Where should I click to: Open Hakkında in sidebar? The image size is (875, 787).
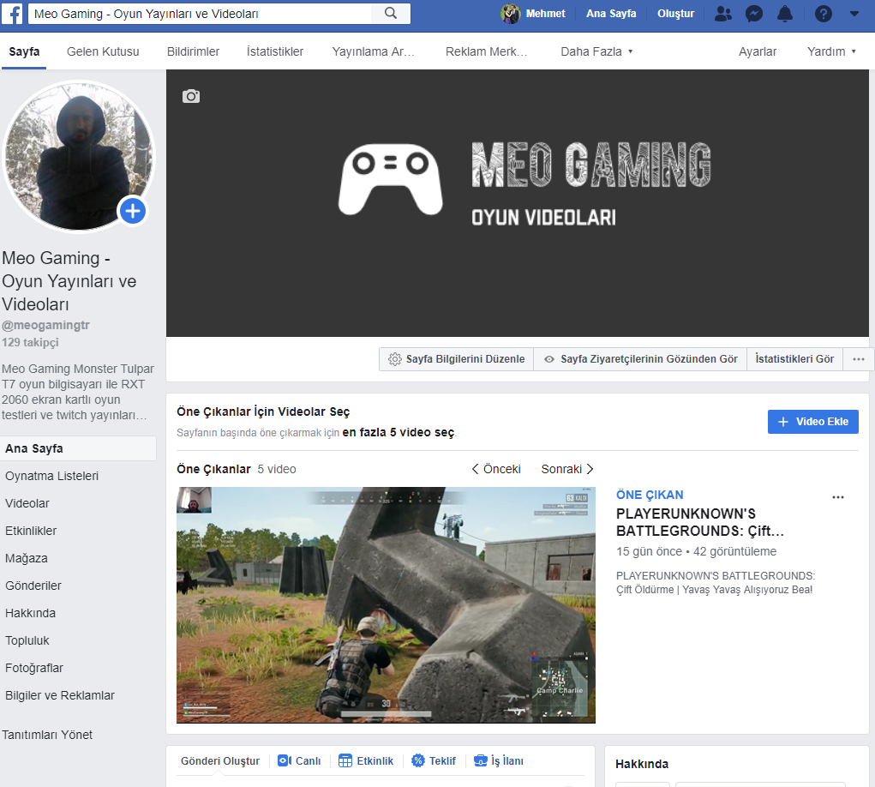tap(30, 613)
